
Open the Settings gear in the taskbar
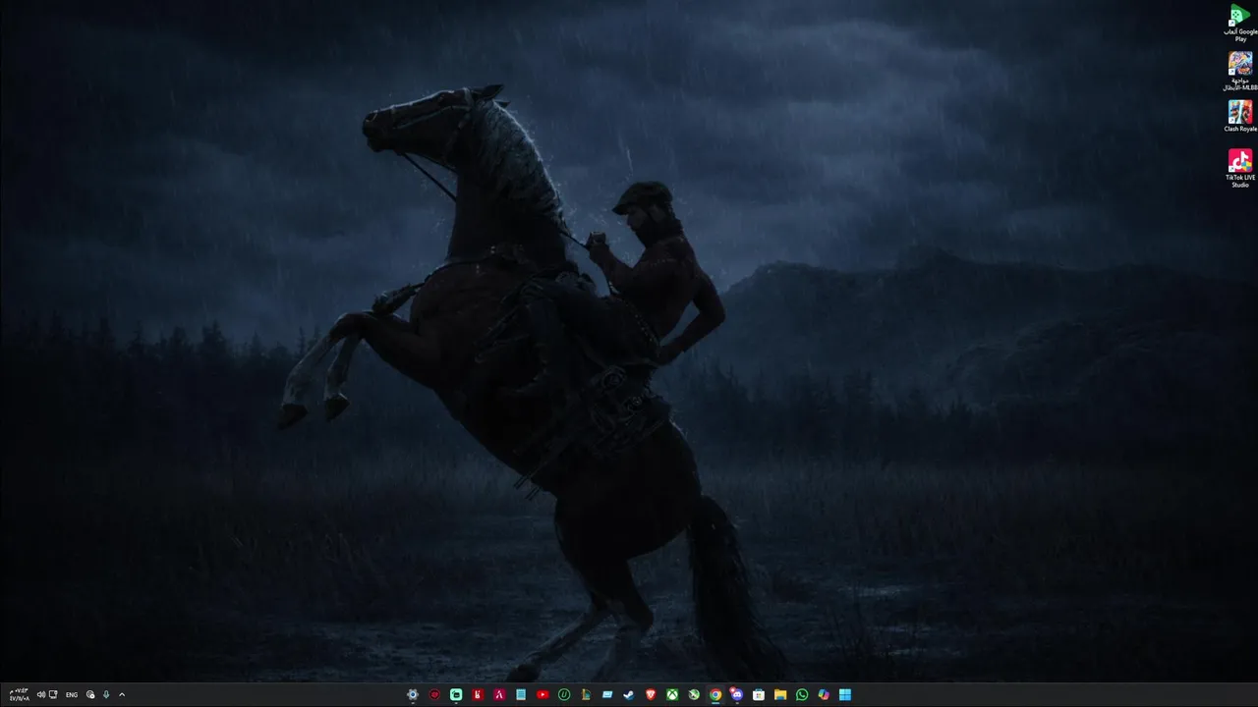point(413,694)
